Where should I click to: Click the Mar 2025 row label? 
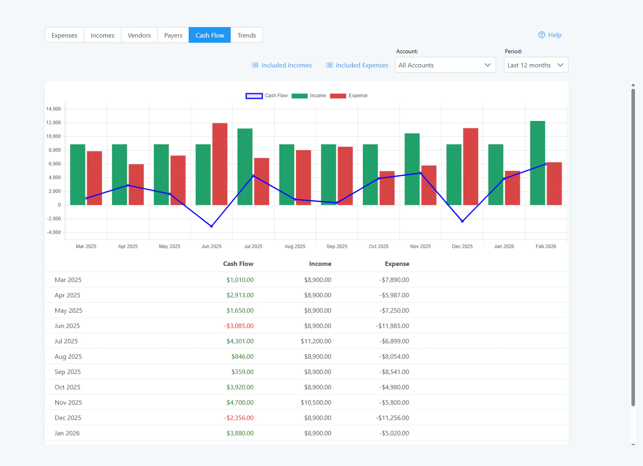[x=68, y=280]
